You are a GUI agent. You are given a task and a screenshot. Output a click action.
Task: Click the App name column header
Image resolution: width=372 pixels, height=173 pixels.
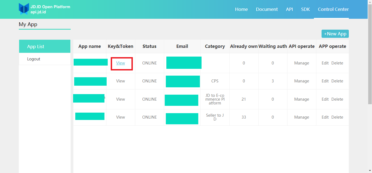[x=90, y=46]
